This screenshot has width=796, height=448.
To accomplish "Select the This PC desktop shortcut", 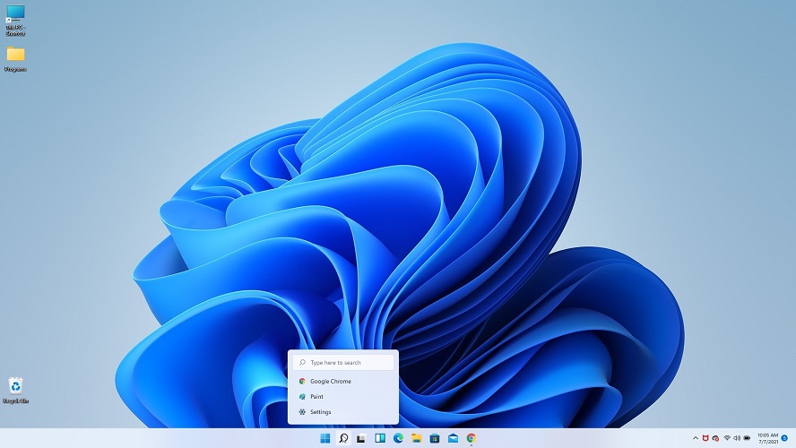I will [15, 21].
